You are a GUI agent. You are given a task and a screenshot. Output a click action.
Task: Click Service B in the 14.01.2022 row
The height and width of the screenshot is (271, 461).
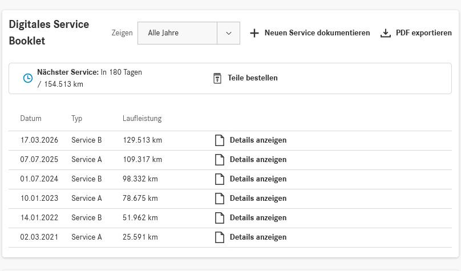(x=87, y=218)
